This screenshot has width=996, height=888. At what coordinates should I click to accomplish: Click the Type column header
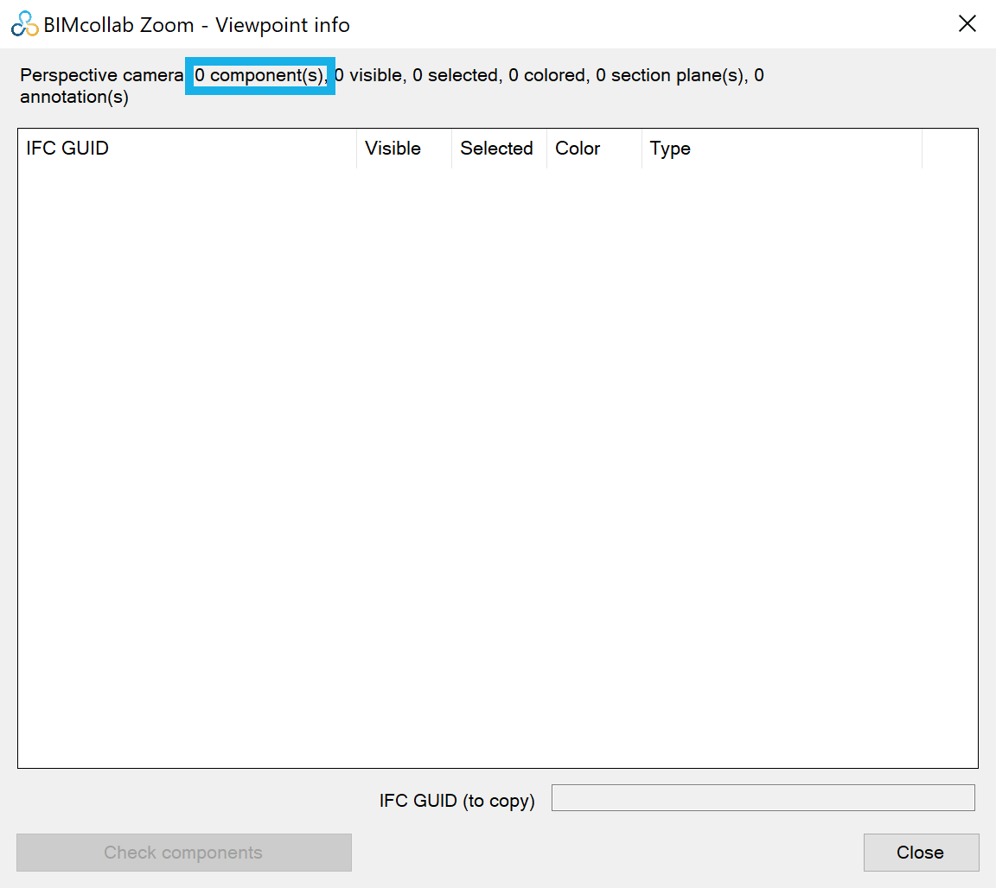coord(782,149)
